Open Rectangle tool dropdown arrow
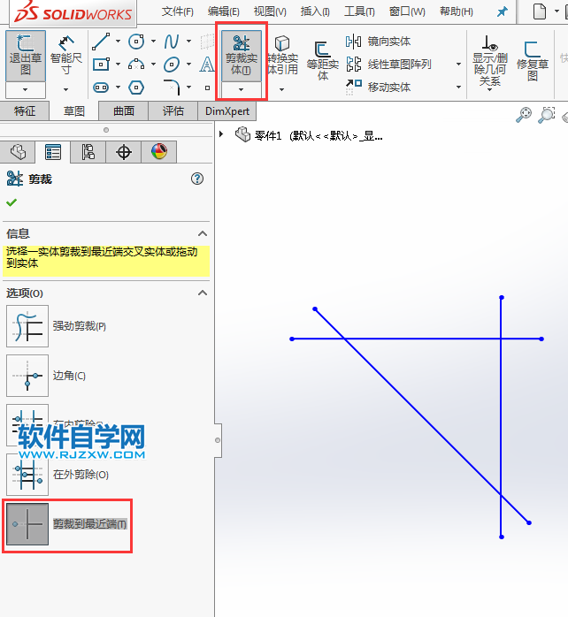Screen dimensions: 568x617 118,65
